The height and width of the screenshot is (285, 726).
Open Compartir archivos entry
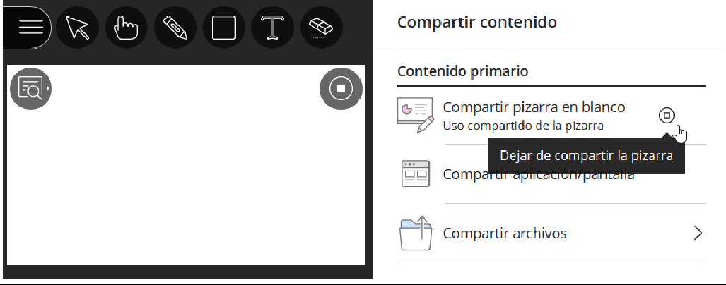coord(504,234)
